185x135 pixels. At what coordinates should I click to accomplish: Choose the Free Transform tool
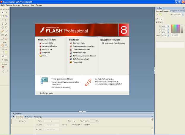[3, 16]
